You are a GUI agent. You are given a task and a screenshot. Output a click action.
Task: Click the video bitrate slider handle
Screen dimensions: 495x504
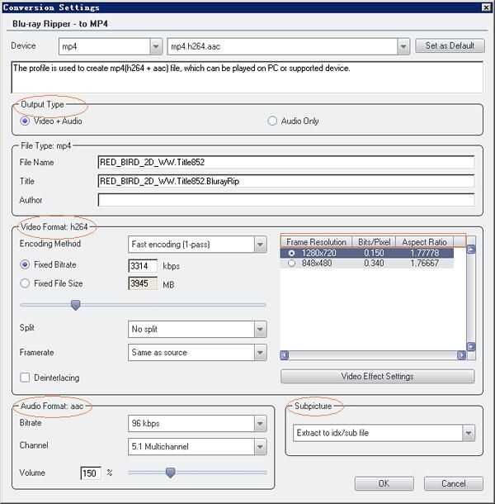click(x=76, y=305)
